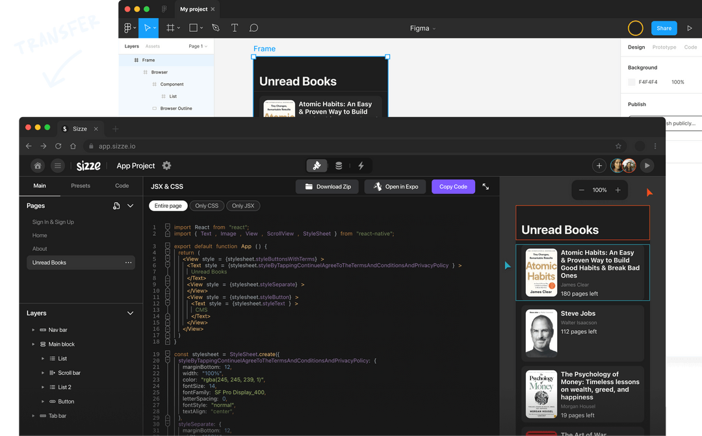The image size is (702, 436).
Task: Open the lightning actions panel in Sizze
Action: (361, 166)
